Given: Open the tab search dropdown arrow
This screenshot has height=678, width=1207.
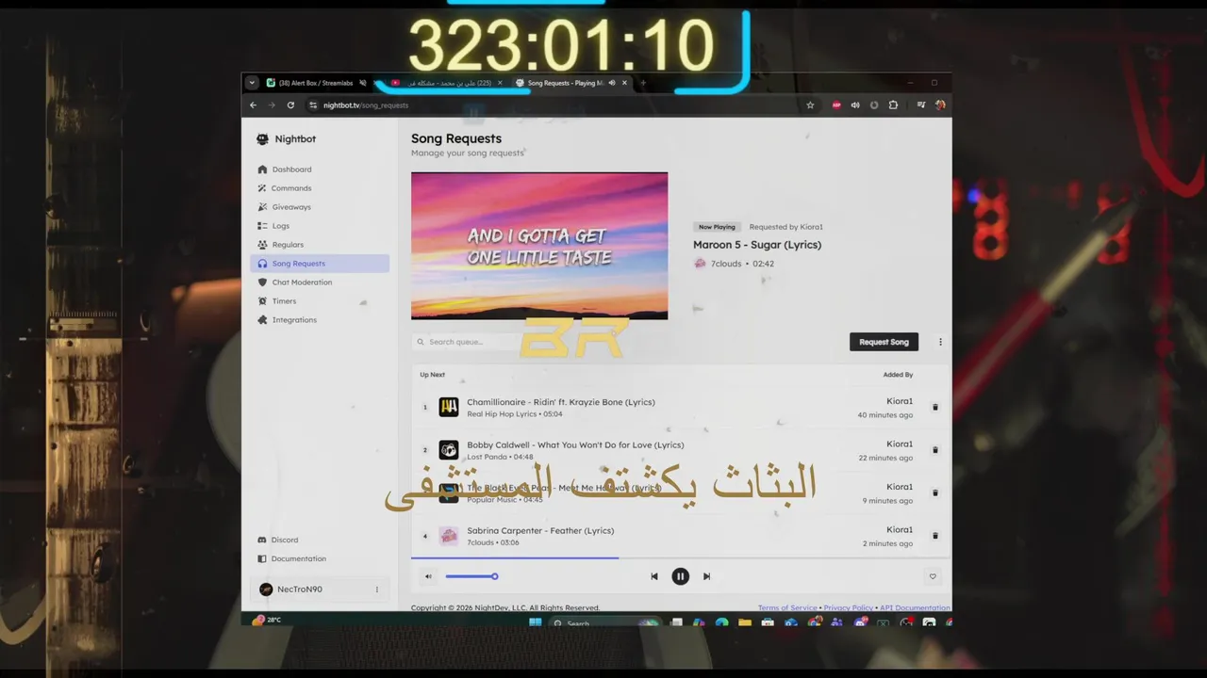Looking at the screenshot, I should click(x=252, y=83).
